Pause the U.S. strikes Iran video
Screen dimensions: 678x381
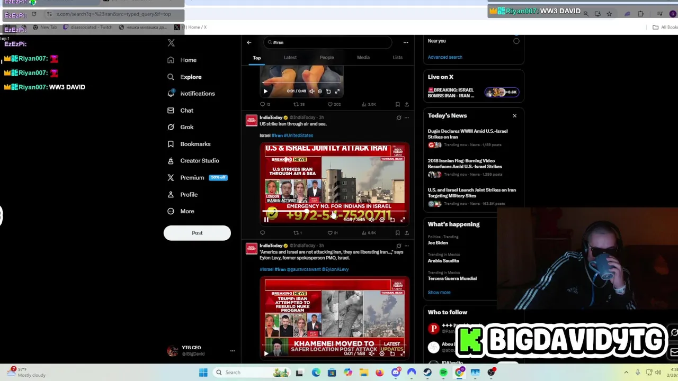[x=266, y=220]
